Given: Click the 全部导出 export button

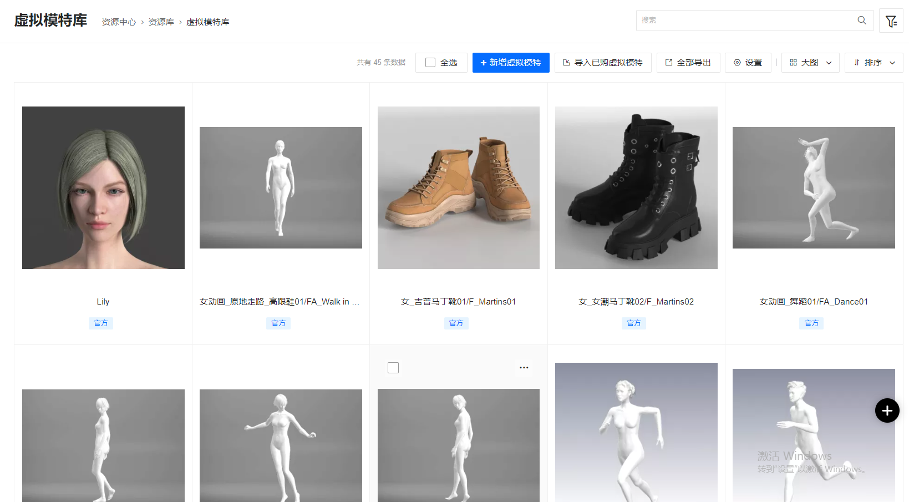Looking at the screenshot, I should click(x=688, y=63).
